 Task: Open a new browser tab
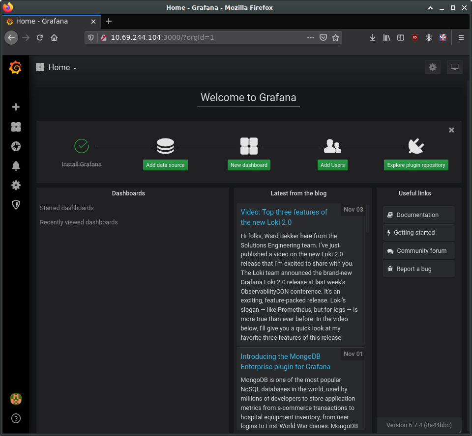109,21
